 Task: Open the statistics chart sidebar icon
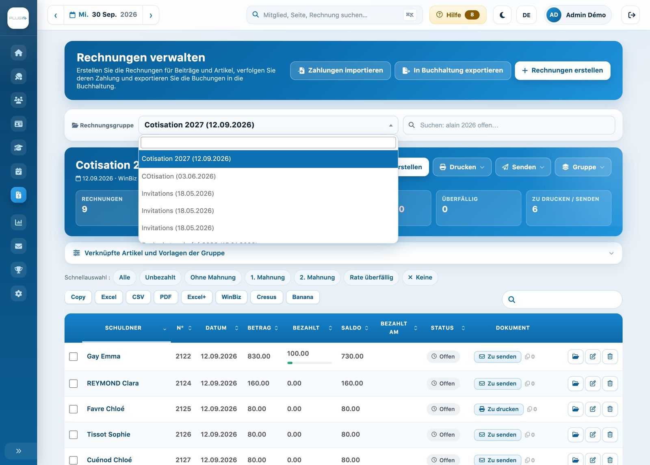pyautogui.click(x=18, y=222)
